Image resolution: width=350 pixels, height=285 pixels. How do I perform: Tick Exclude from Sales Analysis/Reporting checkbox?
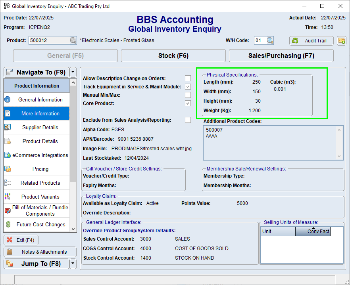click(x=188, y=120)
